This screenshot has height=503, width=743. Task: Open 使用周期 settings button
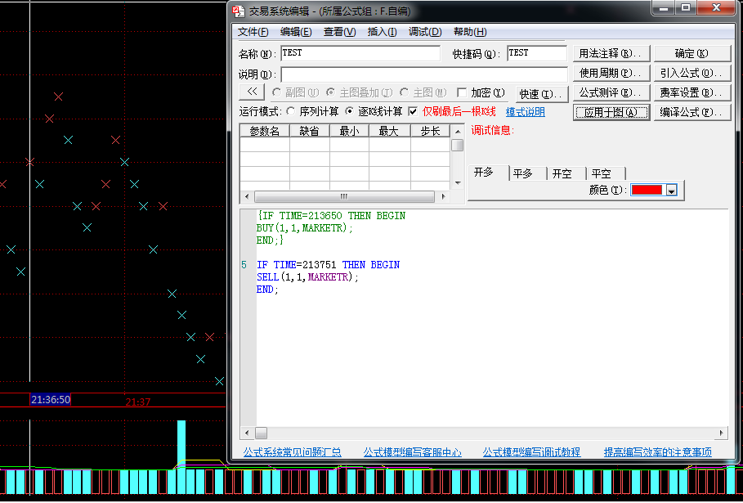[x=611, y=73]
